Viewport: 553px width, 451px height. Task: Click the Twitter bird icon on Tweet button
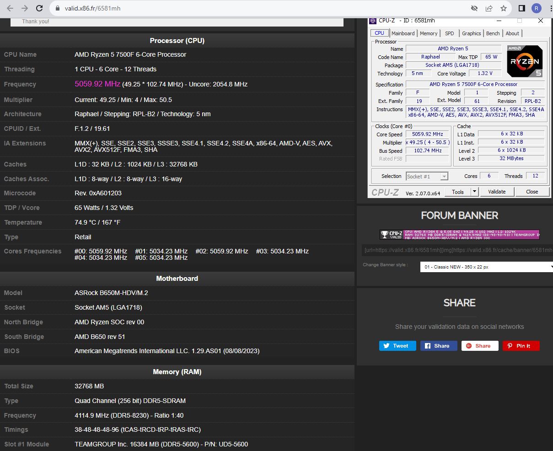pos(387,346)
